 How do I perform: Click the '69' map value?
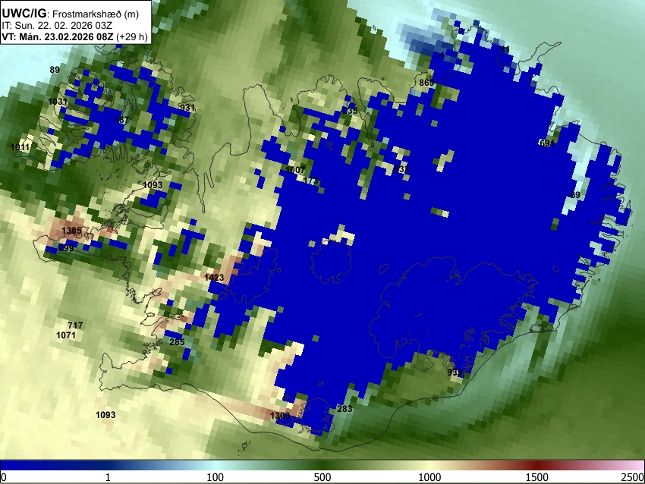point(575,195)
